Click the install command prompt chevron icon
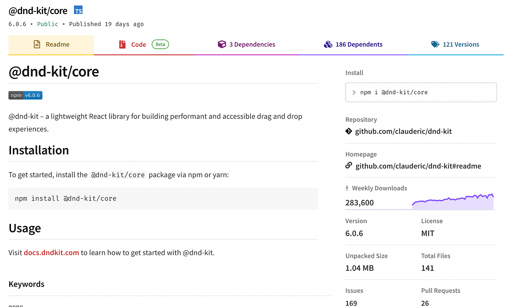513x307 pixels. click(x=354, y=93)
